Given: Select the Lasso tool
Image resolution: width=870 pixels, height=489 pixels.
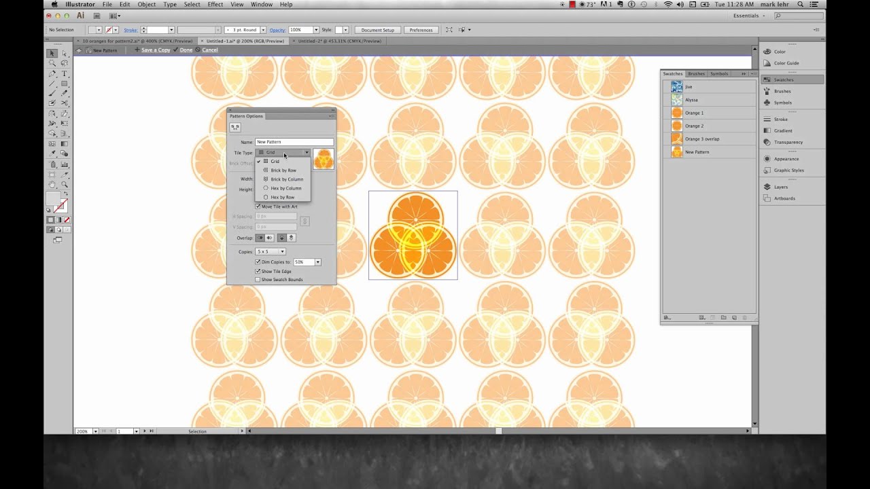Looking at the screenshot, I should [x=65, y=63].
